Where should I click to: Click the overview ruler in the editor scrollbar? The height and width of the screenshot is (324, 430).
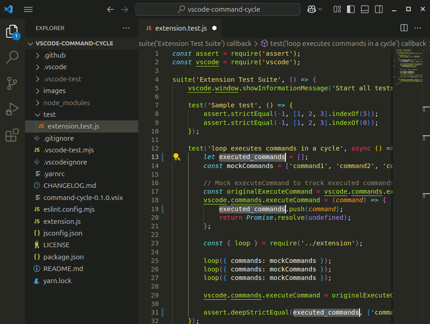click(426, 186)
